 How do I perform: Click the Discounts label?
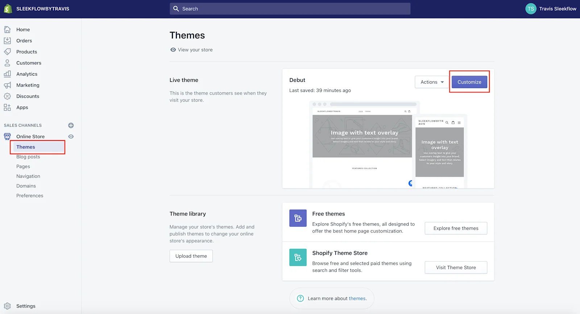click(28, 96)
